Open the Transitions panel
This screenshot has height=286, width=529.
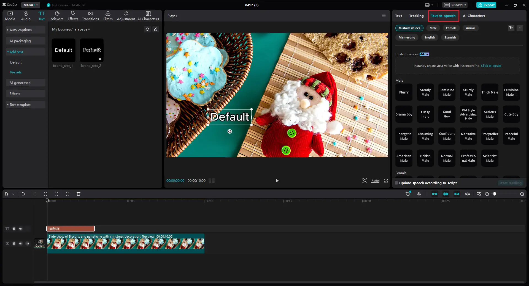[x=90, y=15]
